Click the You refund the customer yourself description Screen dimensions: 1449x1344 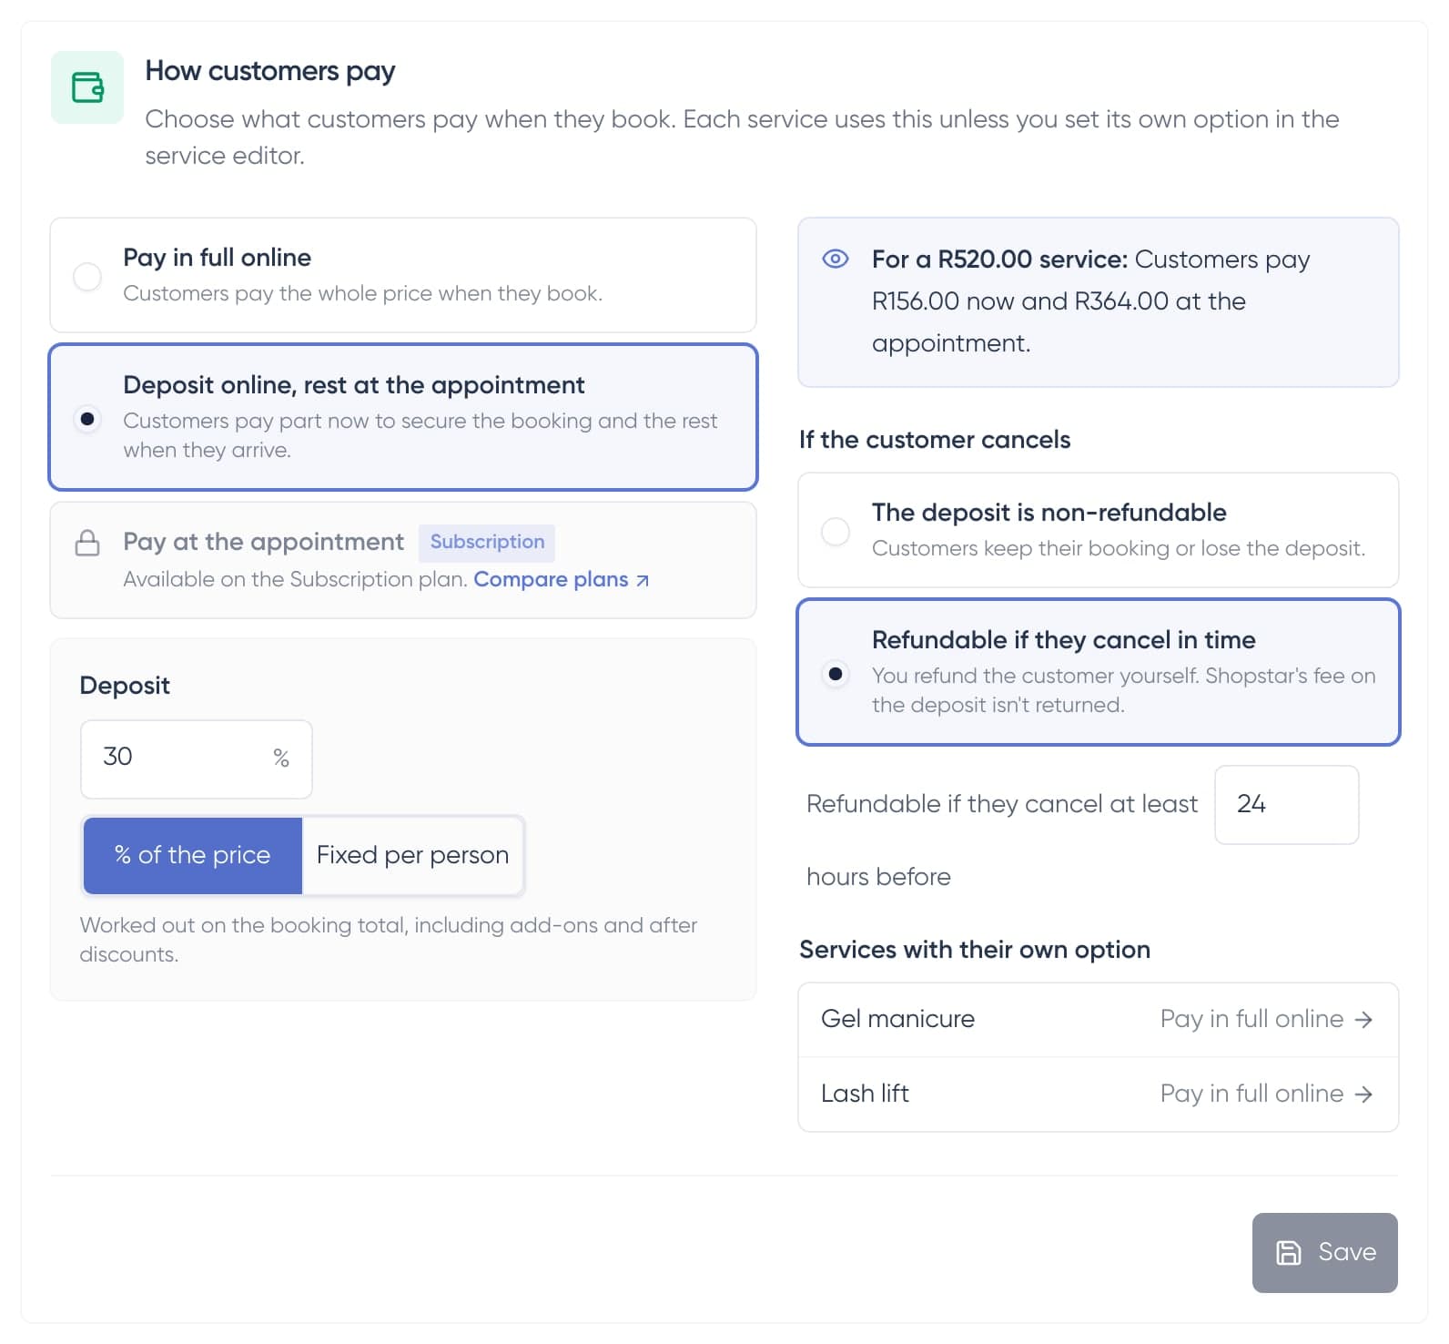(x=1124, y=690)
